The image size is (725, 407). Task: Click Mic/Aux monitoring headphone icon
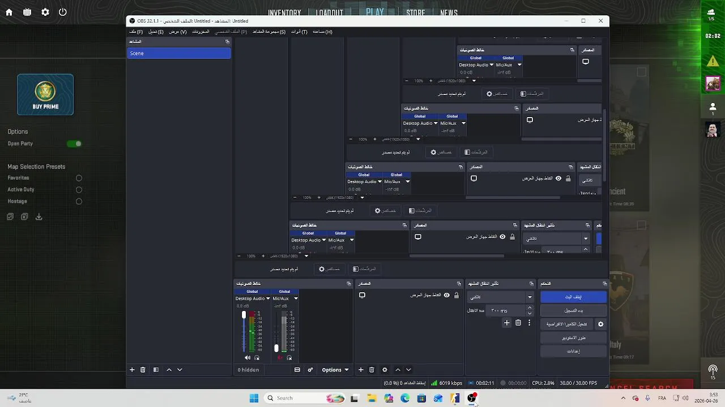[x=289, y=358]
